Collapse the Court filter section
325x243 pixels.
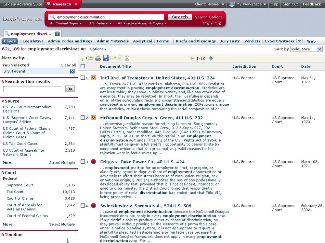pyautogui.click(x=3, y=173)
